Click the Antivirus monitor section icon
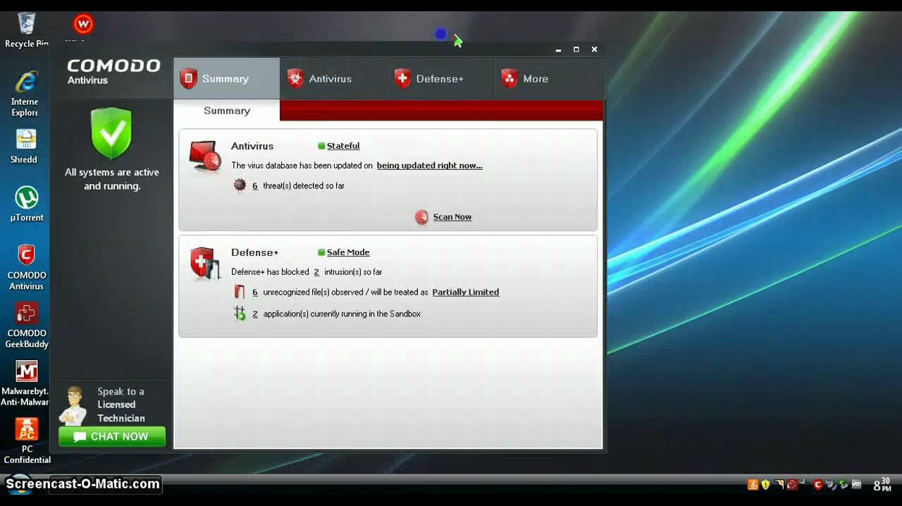The height and width of the screenshot is (506, 902). [x=205, y=156]
